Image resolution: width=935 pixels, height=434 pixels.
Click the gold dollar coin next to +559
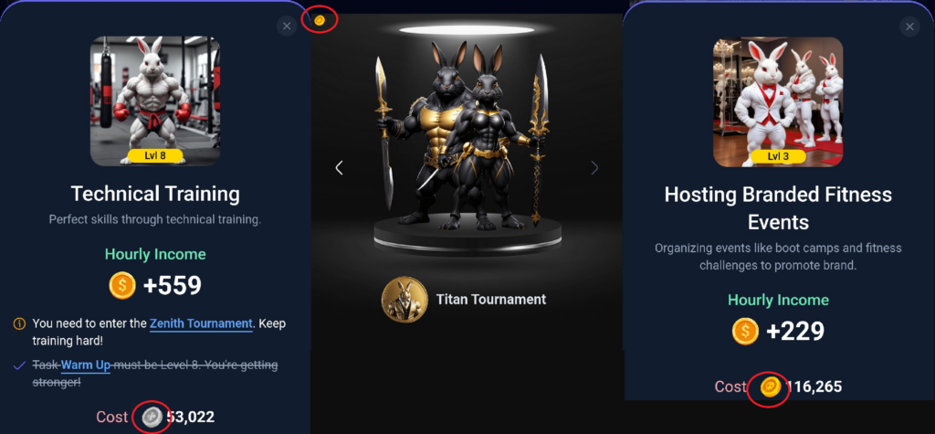tap(122, 286)
